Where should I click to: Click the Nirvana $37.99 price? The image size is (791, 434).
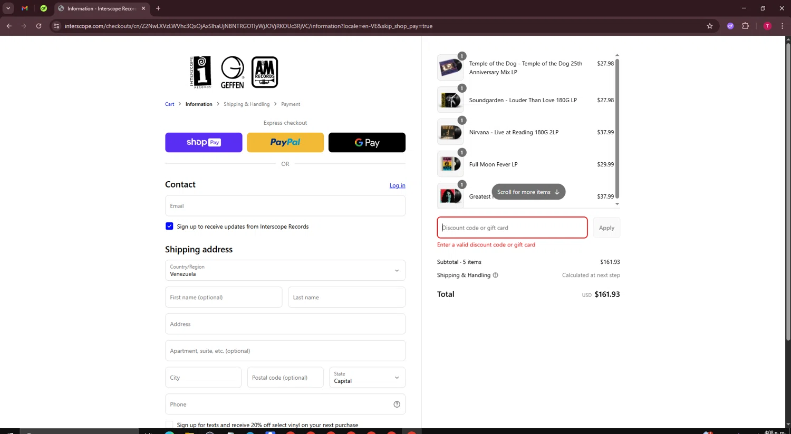click(605, 132)
